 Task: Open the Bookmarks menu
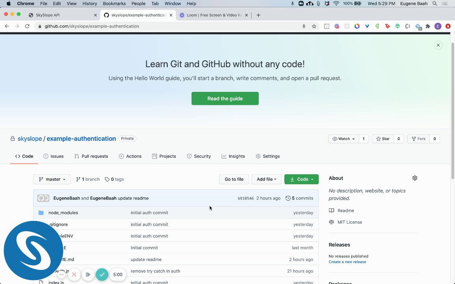[x=114, y=4]
